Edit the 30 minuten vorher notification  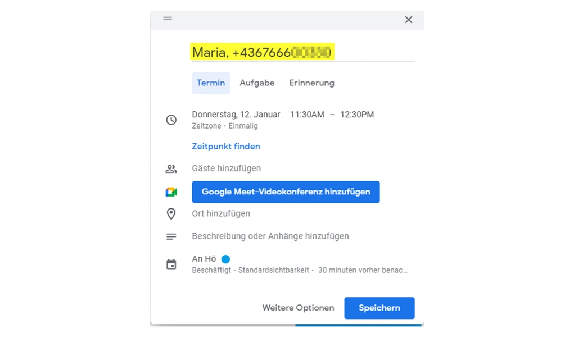pos(363,270)
